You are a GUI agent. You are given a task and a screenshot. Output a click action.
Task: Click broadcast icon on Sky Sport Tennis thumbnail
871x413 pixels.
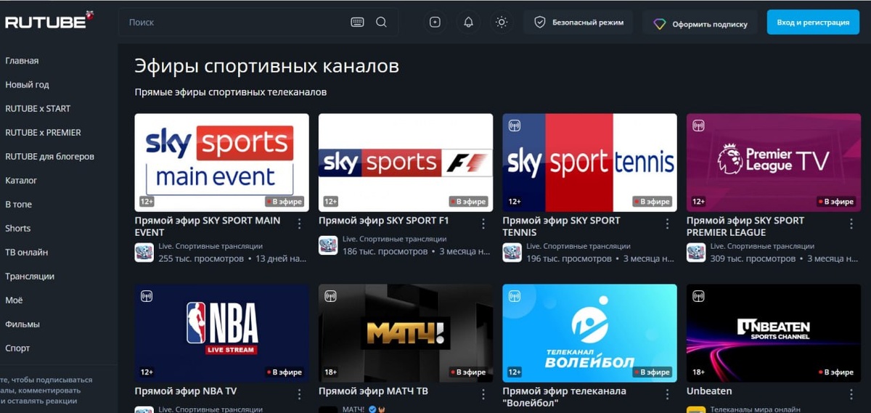[x=515, y=126]
